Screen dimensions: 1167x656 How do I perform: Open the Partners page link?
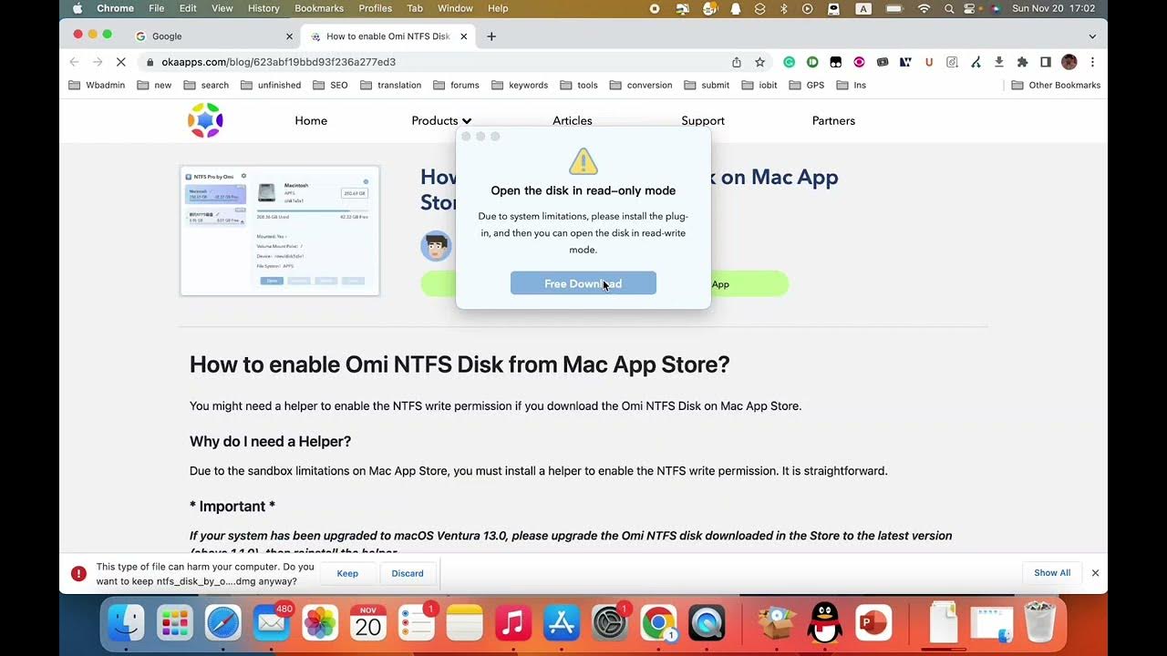[833, 120]
